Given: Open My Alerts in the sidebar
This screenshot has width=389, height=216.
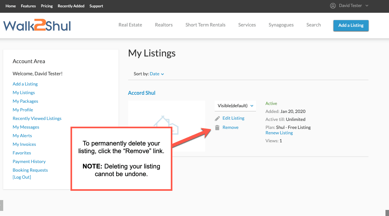Looking at the screenshot, I should [22, 136].
